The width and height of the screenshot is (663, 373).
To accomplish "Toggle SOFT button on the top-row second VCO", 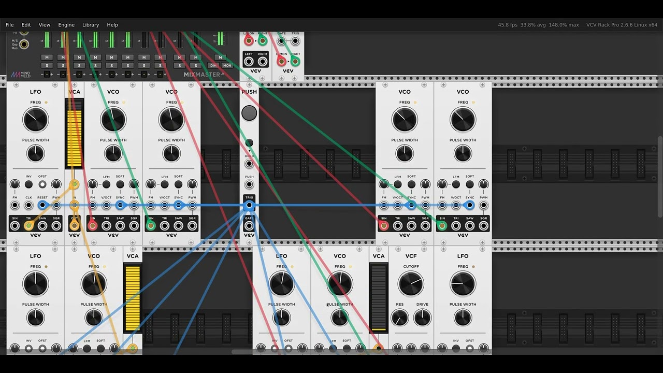I will pos(178,184).
